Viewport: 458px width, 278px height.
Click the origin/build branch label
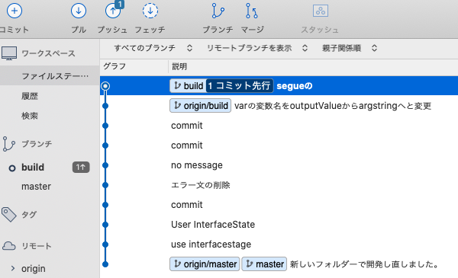pos(200,106)
